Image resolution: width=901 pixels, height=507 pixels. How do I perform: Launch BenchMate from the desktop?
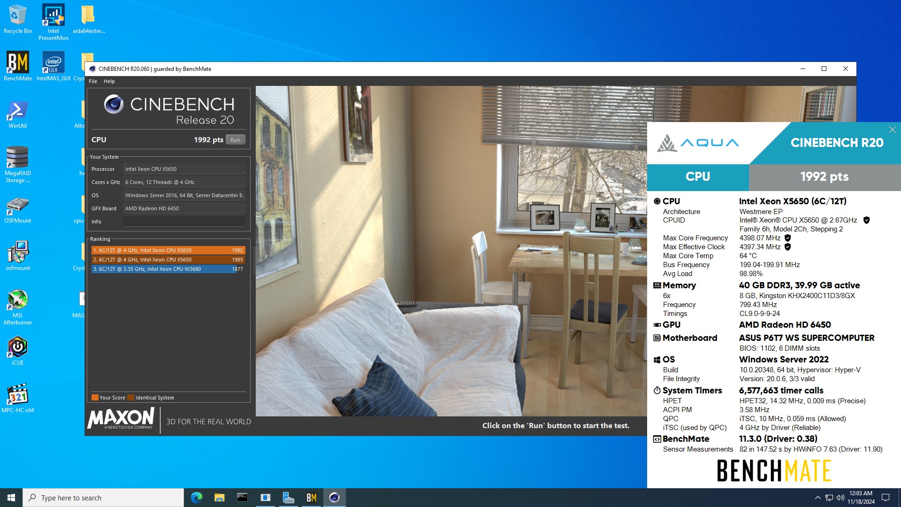pos(18,66)
